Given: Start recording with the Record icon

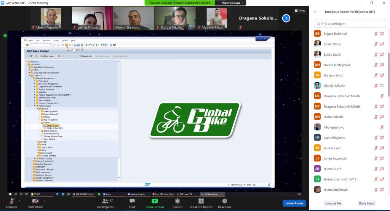Looking at the screenshot, I should (177, 201).
